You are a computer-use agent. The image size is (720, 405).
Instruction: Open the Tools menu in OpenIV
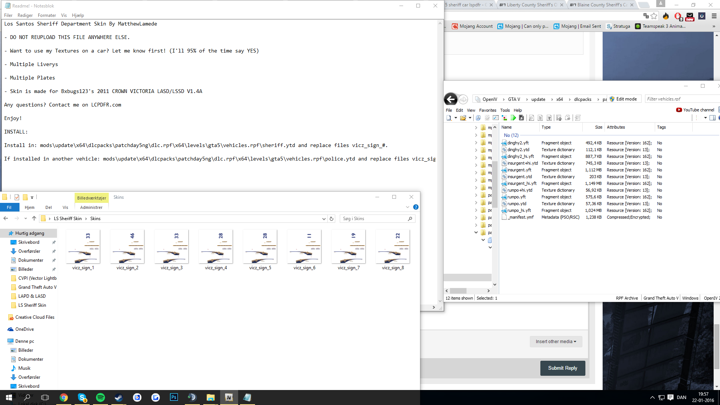(x=505, y=110)
